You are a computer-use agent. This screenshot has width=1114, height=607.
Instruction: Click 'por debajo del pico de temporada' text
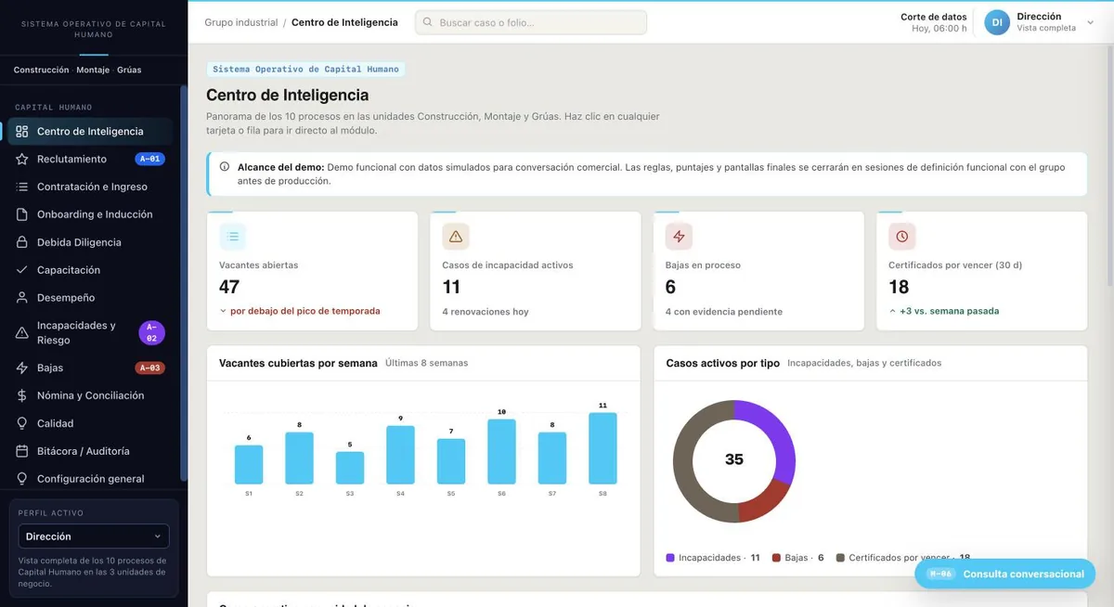click(x=304, y=311)
